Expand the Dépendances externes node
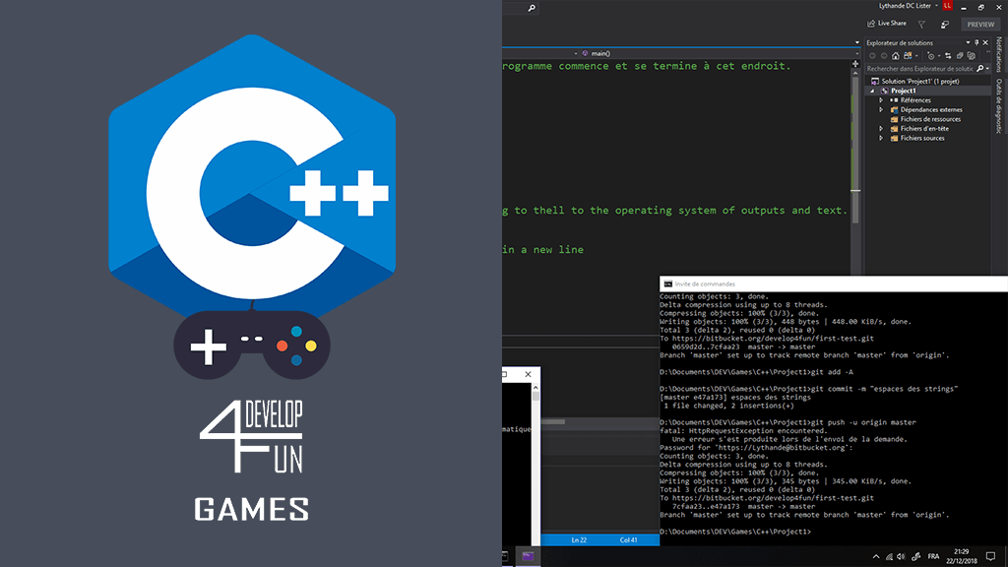This screenshot has height=567, width=1008. point(881,110)
